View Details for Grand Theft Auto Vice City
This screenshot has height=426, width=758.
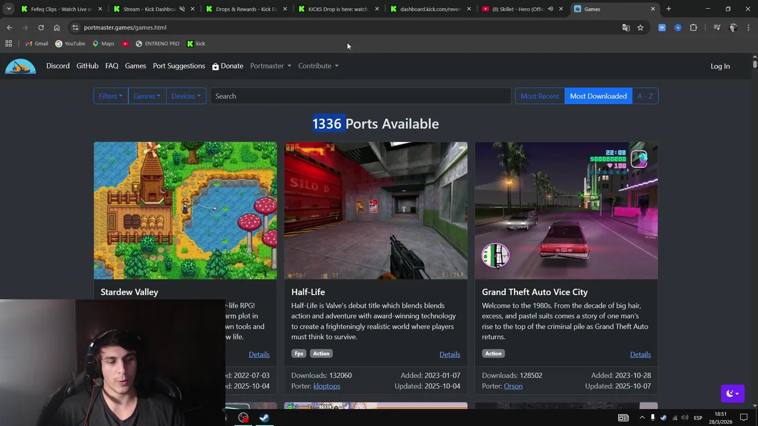tap(640, 354)
